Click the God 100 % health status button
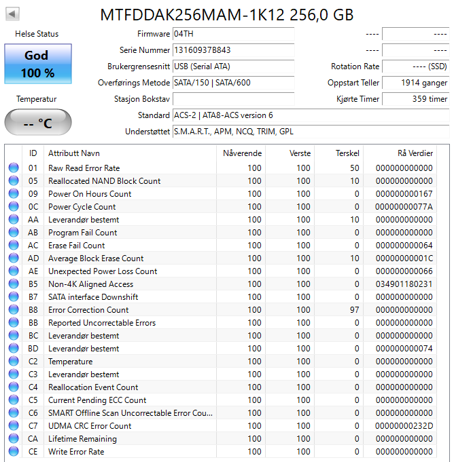 [38, 64]
